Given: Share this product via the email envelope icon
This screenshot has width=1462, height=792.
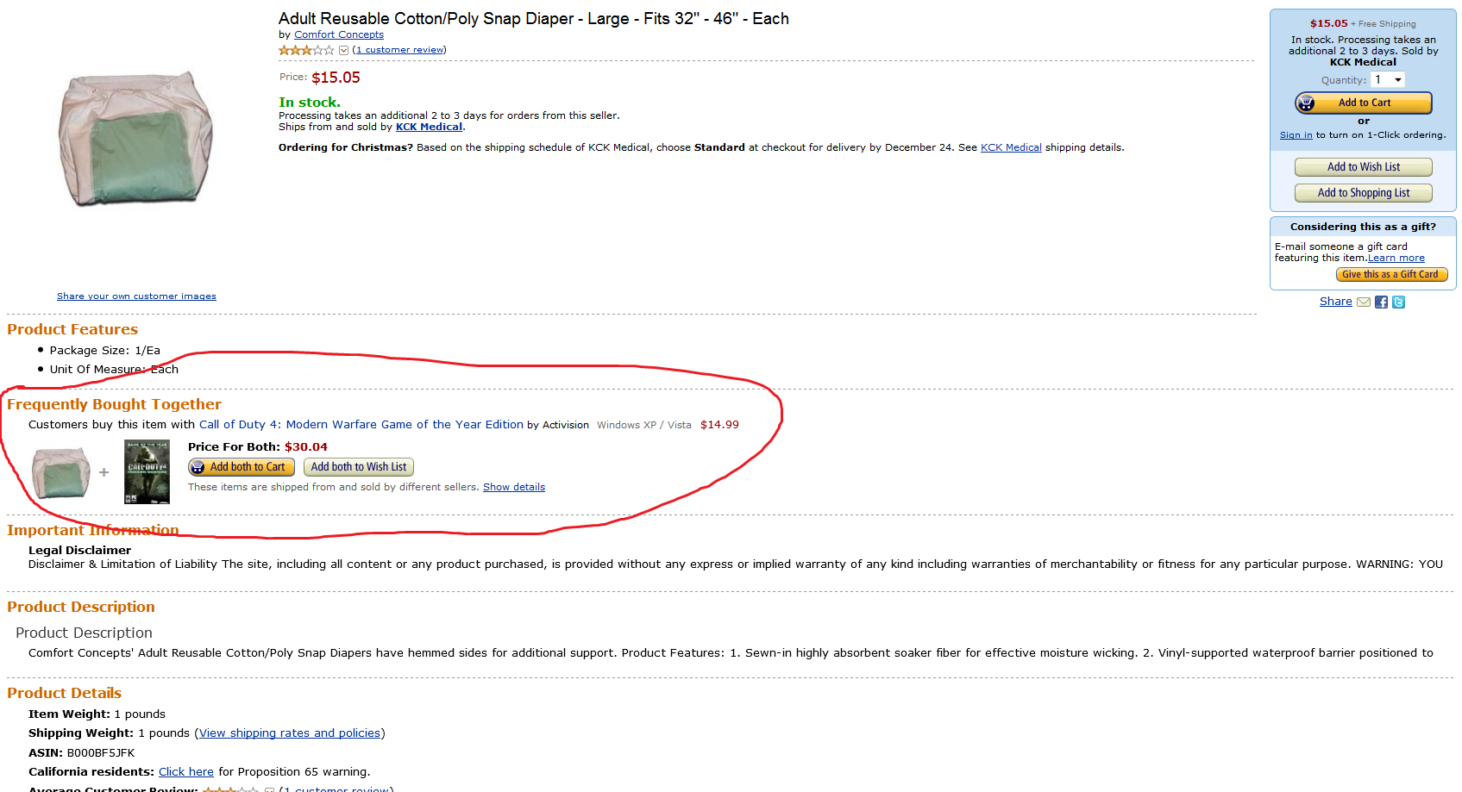Looking at the screenshot, I should pos(1364,302).
